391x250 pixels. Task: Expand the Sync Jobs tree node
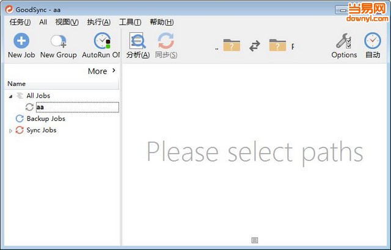point(10,130)
